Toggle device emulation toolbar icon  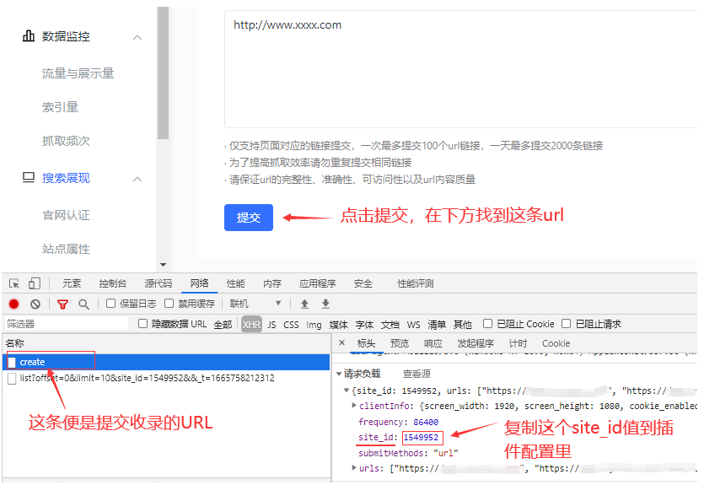[x=34, y=283]
